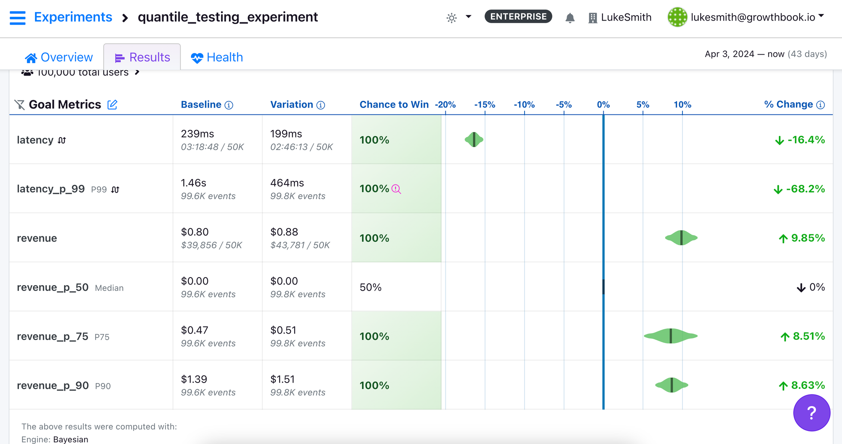This screenshot has height=444, width=842.
Task: Click the pencil icon to edit Goal Metrics
Action: tap(112, 105)
